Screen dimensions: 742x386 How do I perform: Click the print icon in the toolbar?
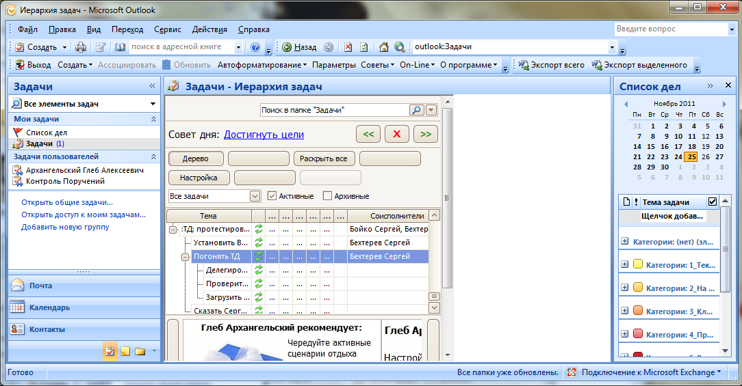pyautogui.click(x=81, y=47)
